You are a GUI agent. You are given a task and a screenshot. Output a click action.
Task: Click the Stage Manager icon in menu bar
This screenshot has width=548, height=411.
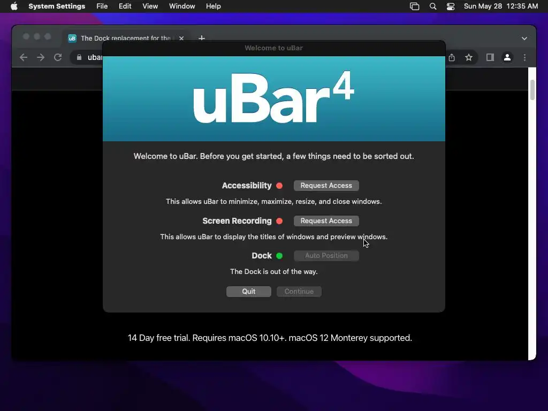click(x=415, y=6)
